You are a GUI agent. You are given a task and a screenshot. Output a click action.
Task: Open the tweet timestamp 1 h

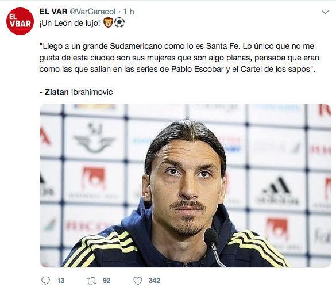(x=129, y=12)
